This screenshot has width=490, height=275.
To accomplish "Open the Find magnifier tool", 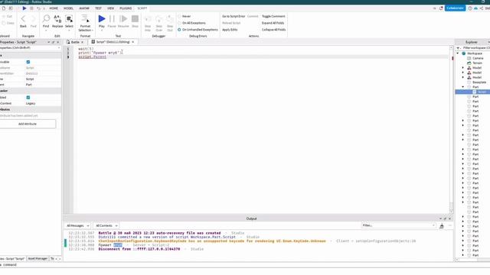I will tap(46, 18).
